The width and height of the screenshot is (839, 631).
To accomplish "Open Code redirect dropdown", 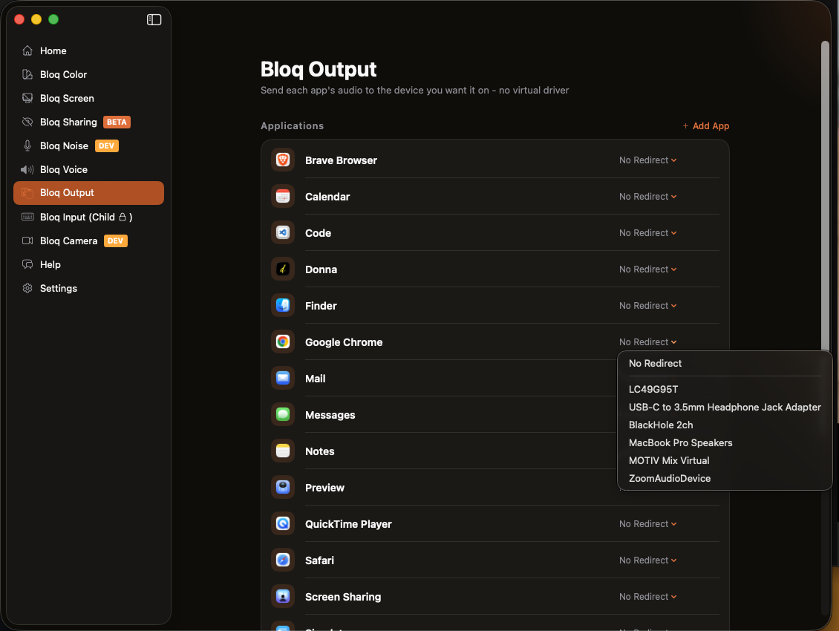I will click(x=647, y=233).
